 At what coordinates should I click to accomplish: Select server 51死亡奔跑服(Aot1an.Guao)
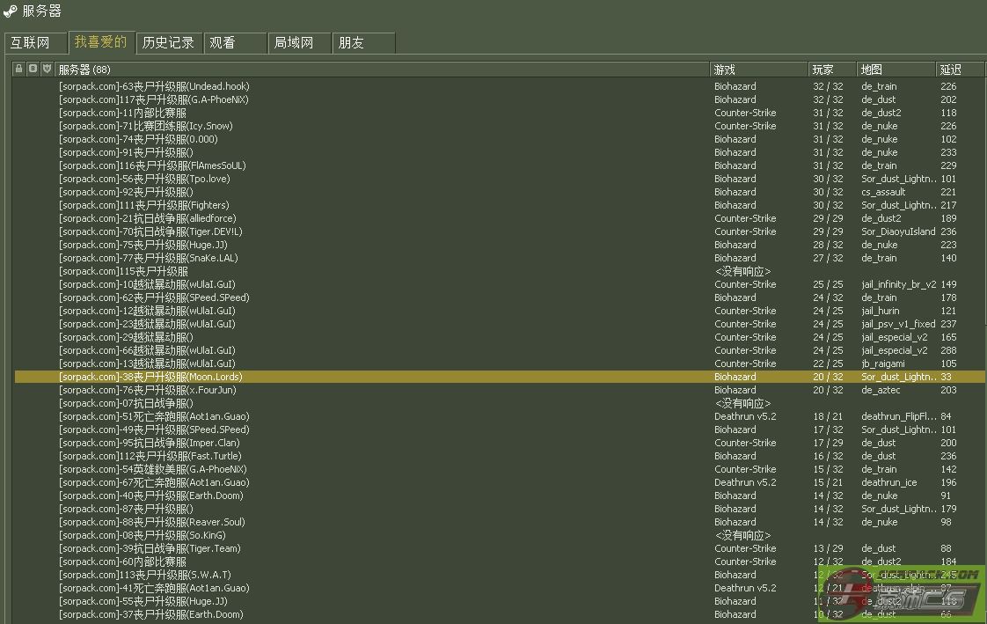pyautogui.click(x=154, y=416)
